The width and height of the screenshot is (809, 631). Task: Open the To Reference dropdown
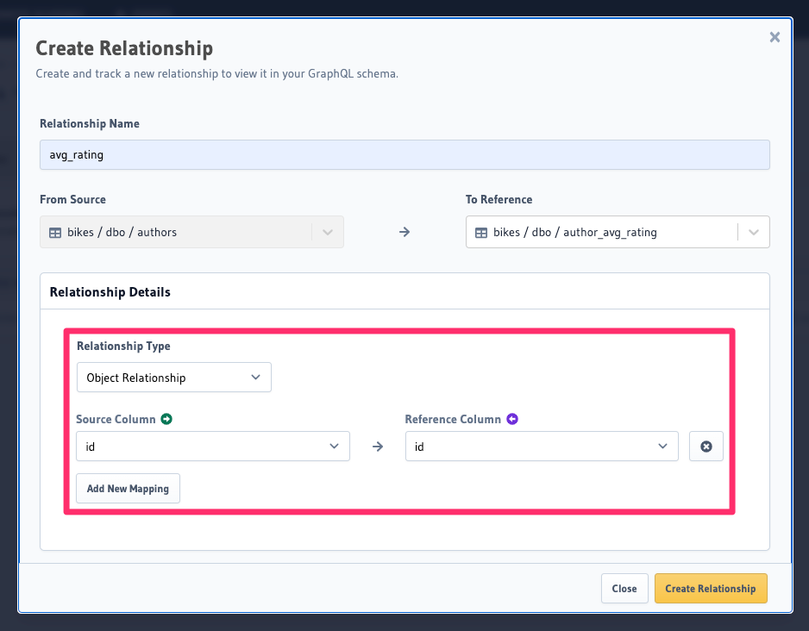[x=751, y=232]
